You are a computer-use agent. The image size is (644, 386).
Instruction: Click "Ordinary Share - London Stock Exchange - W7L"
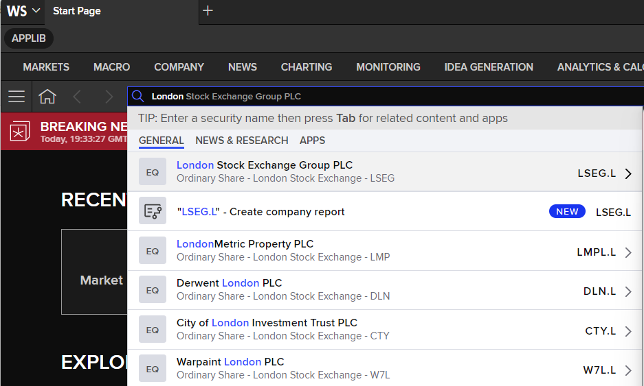[x=283, y=375]
